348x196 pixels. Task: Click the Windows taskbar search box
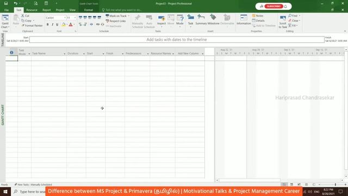(x=29, y=191)
